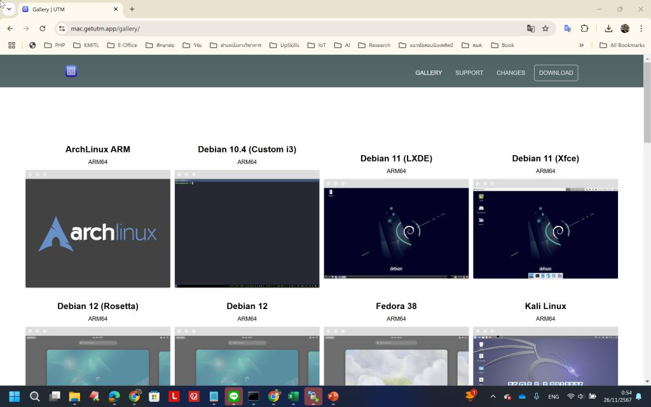
Task: Open the notification bell in the tray
Action: coord(638,397)
